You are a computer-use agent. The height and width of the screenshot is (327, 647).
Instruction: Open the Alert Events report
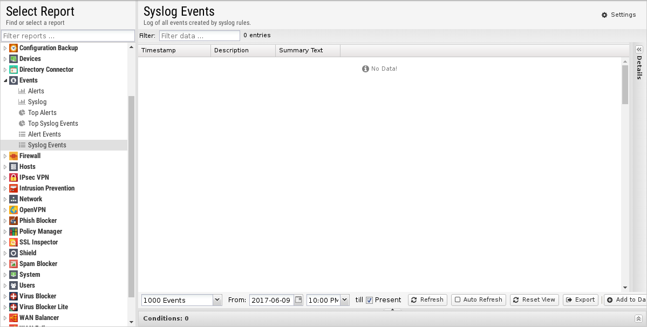[x=44, y=134]
